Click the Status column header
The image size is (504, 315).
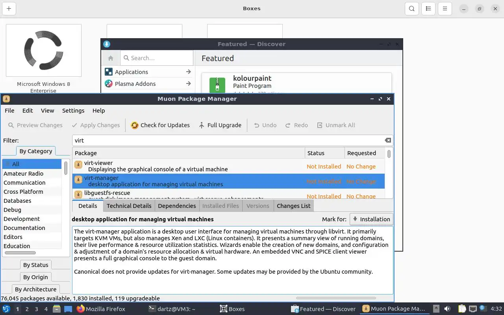(325, 153)
